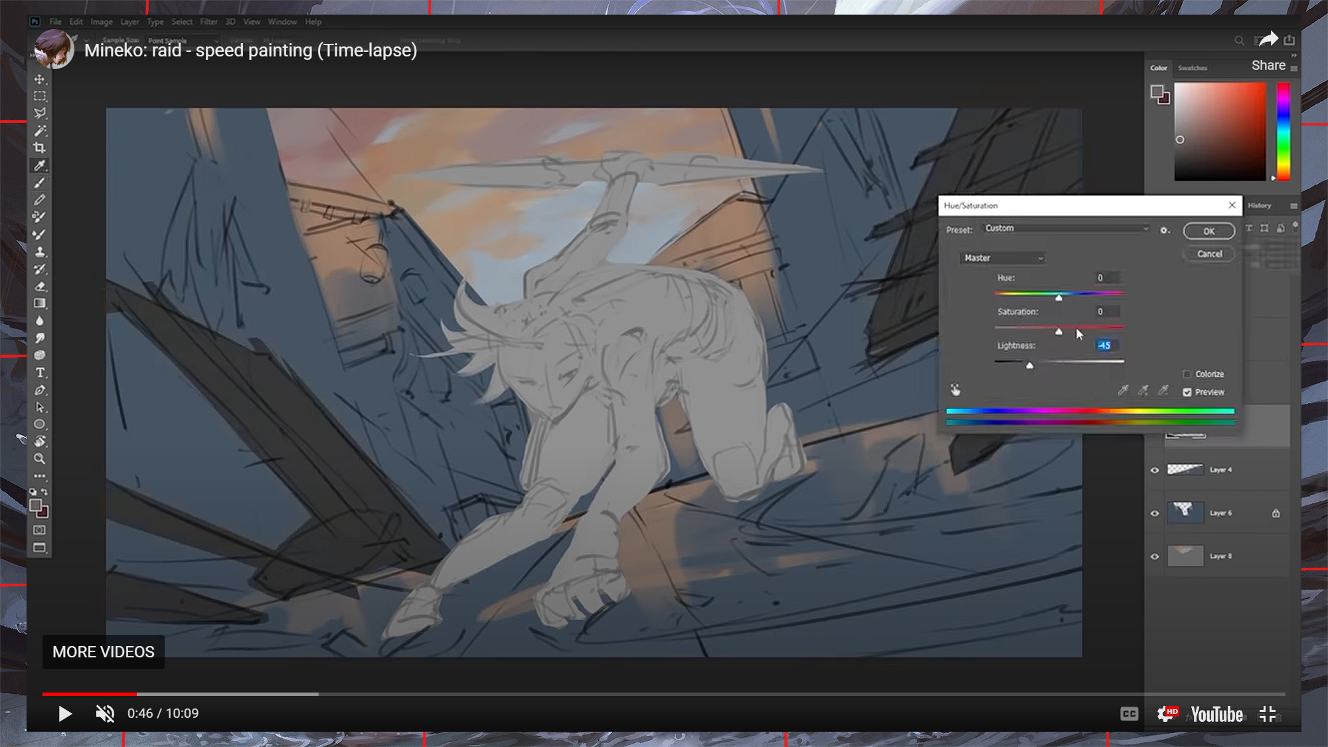Viewport: 1328px width, 747px height.
Task: Select the Path Selection arrow tool
Action: coord(40,407)
